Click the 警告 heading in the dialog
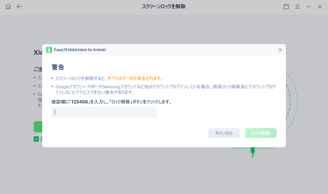This screenshot has width=328, height=194. [58, 68]
